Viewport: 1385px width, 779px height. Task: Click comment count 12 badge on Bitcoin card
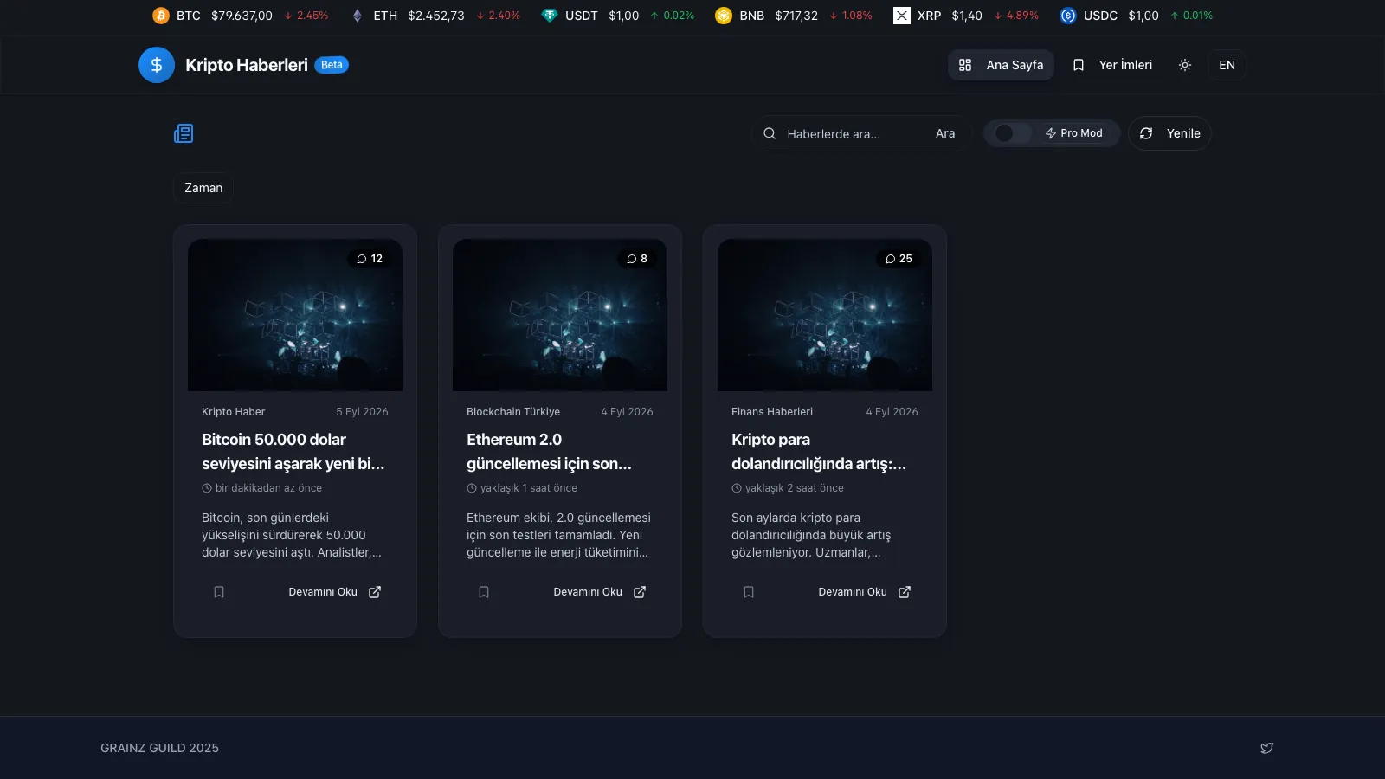coord(370,259)
